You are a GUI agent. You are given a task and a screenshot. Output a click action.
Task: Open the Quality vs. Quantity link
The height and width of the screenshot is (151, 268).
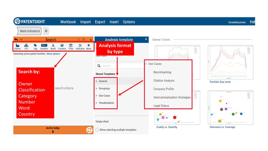pos(167,127)
